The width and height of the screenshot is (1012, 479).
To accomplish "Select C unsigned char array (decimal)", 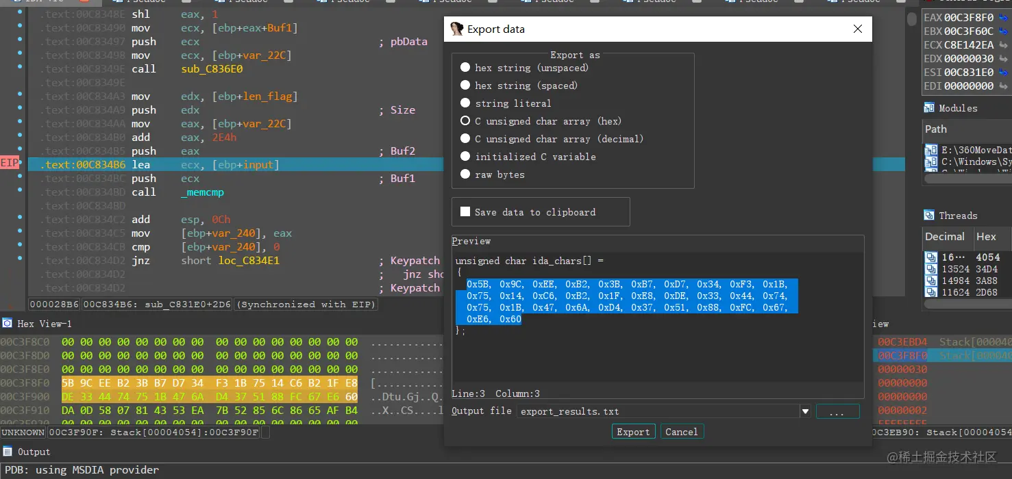I will coord(465,139).
